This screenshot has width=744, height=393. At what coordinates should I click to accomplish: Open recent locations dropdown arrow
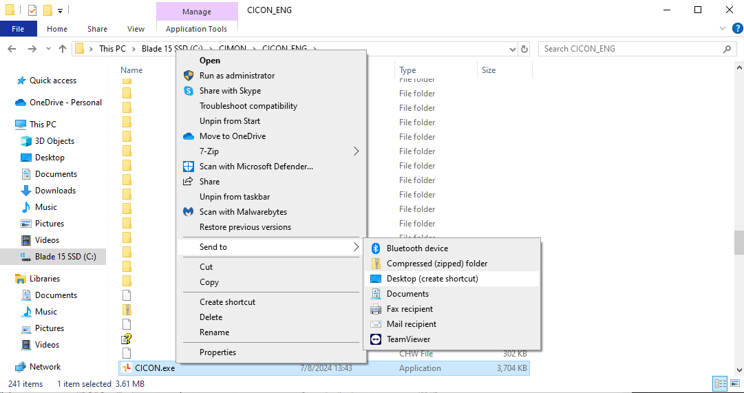[48, 49]
